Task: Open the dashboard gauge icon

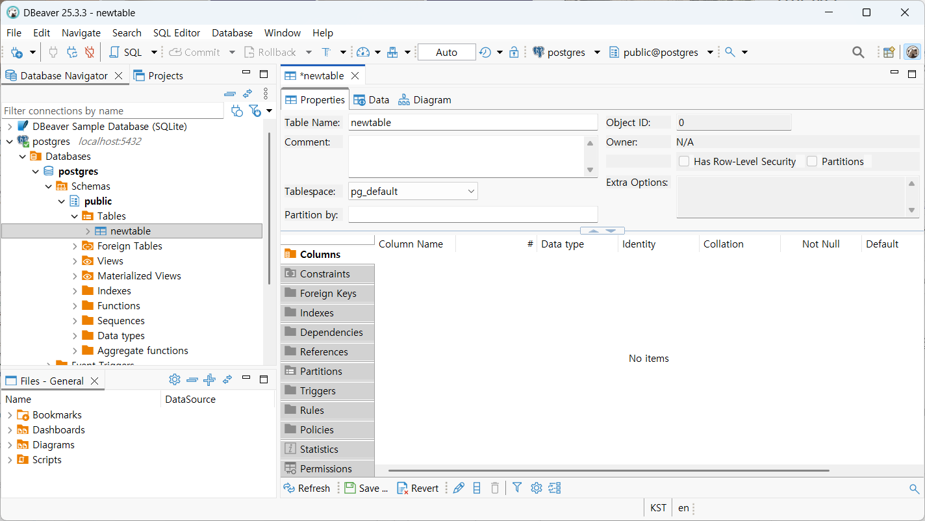Action: point(363,53)
